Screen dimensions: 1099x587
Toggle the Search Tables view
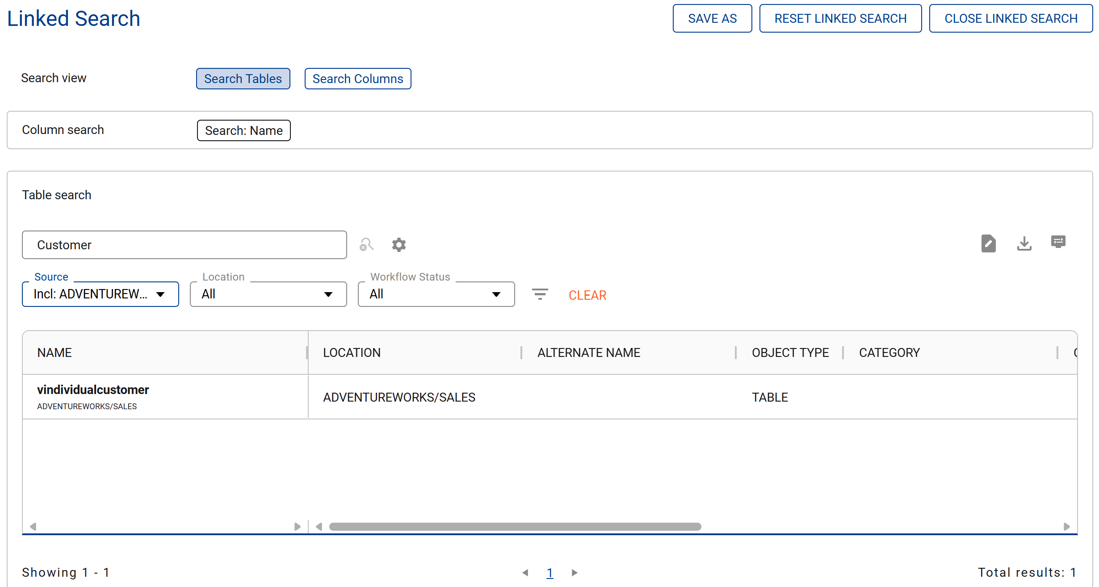[243, 79]
